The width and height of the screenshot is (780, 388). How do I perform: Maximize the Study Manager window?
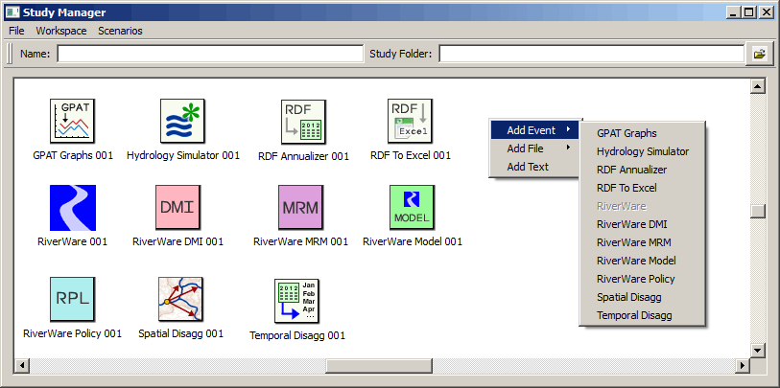tap(748, 12)
